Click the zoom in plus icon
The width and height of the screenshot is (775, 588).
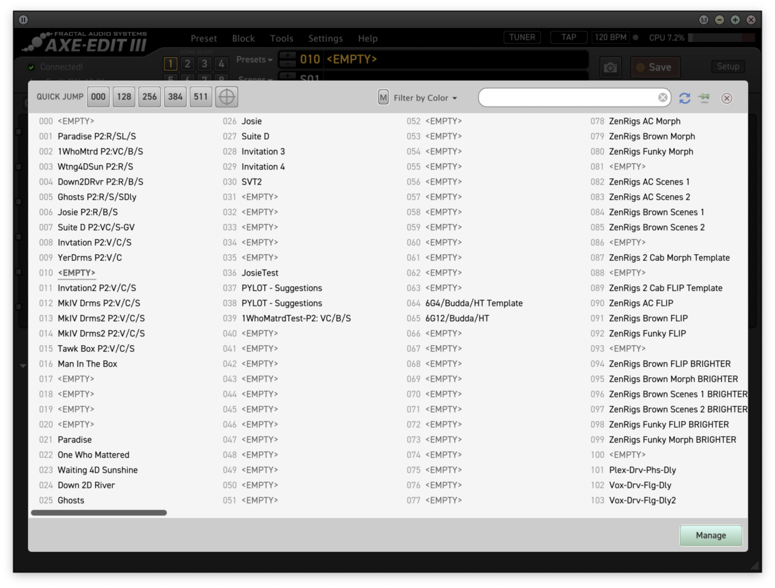(x=735, y=20)
